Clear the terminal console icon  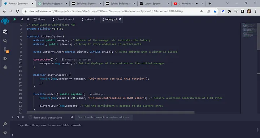click(18, 117)
